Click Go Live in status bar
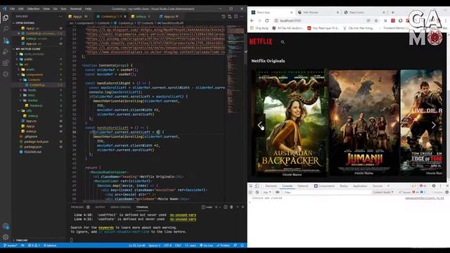The image size is (450, 253). [206, 245]
